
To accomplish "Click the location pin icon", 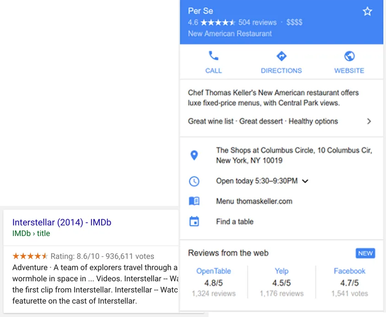I will [194, 155].
